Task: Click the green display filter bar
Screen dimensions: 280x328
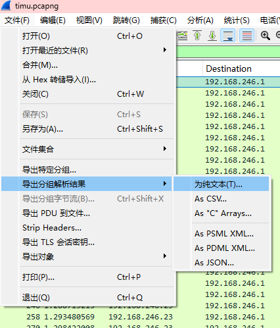Action: (x=228, y=52)
